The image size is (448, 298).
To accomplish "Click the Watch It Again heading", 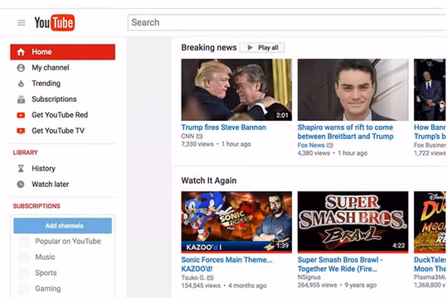I will [x=209, y=180].
